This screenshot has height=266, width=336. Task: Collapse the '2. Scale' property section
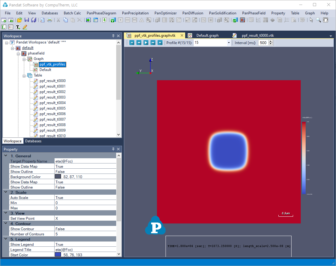(x=6, y=192)
